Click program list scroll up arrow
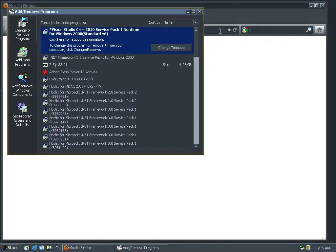 [196, 30]
